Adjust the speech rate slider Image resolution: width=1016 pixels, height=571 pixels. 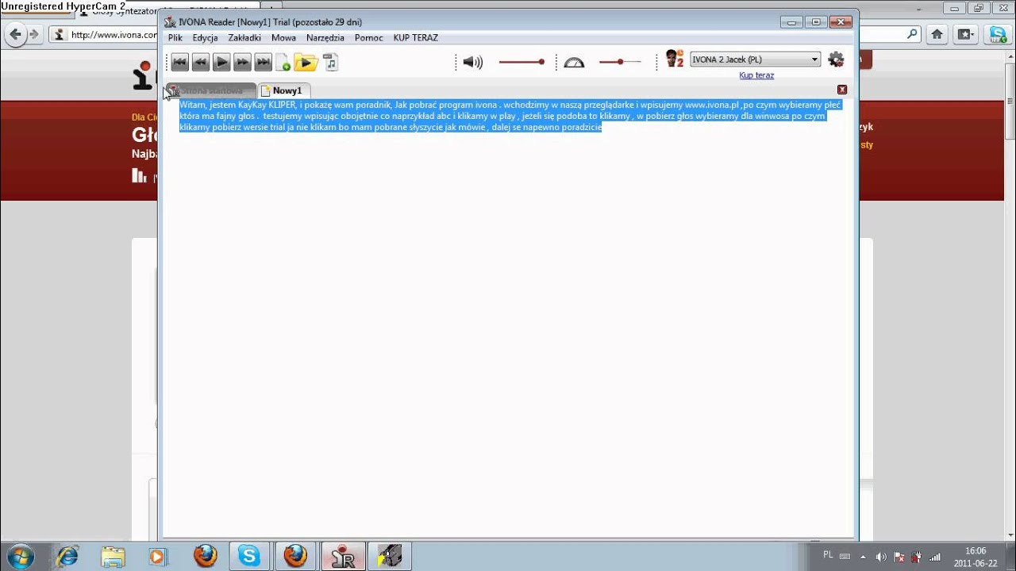tap(620, 62)
